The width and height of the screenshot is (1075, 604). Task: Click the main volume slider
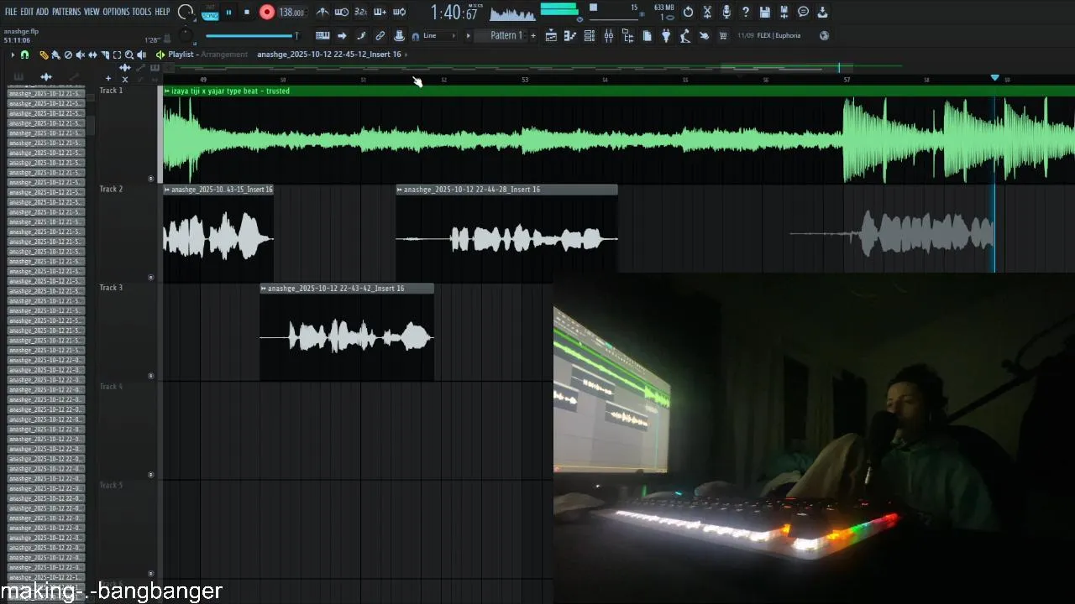tap(252, 36)
